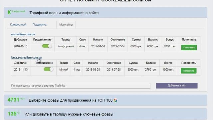This screenshot has width=213, height=120.
Task: Click the 2750 грн. balance cell
Action: tap(151, 70)
